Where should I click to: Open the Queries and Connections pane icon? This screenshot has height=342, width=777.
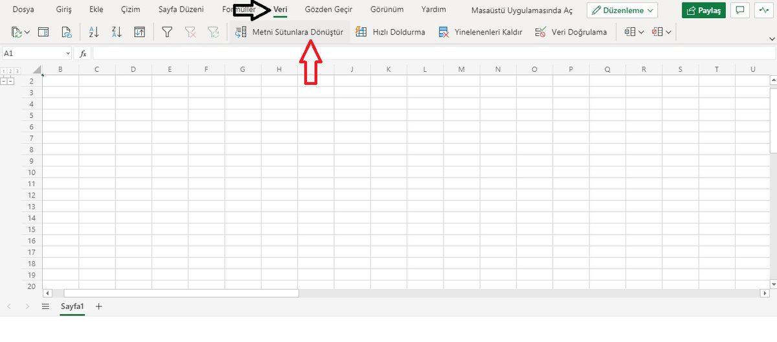coord(43,32)
